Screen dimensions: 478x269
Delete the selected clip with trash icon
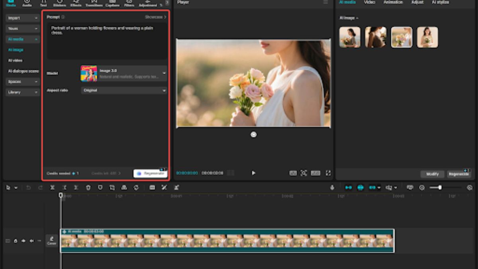[88, 187]
